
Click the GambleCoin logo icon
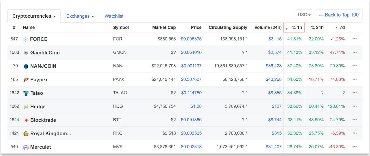pos(26,53)
